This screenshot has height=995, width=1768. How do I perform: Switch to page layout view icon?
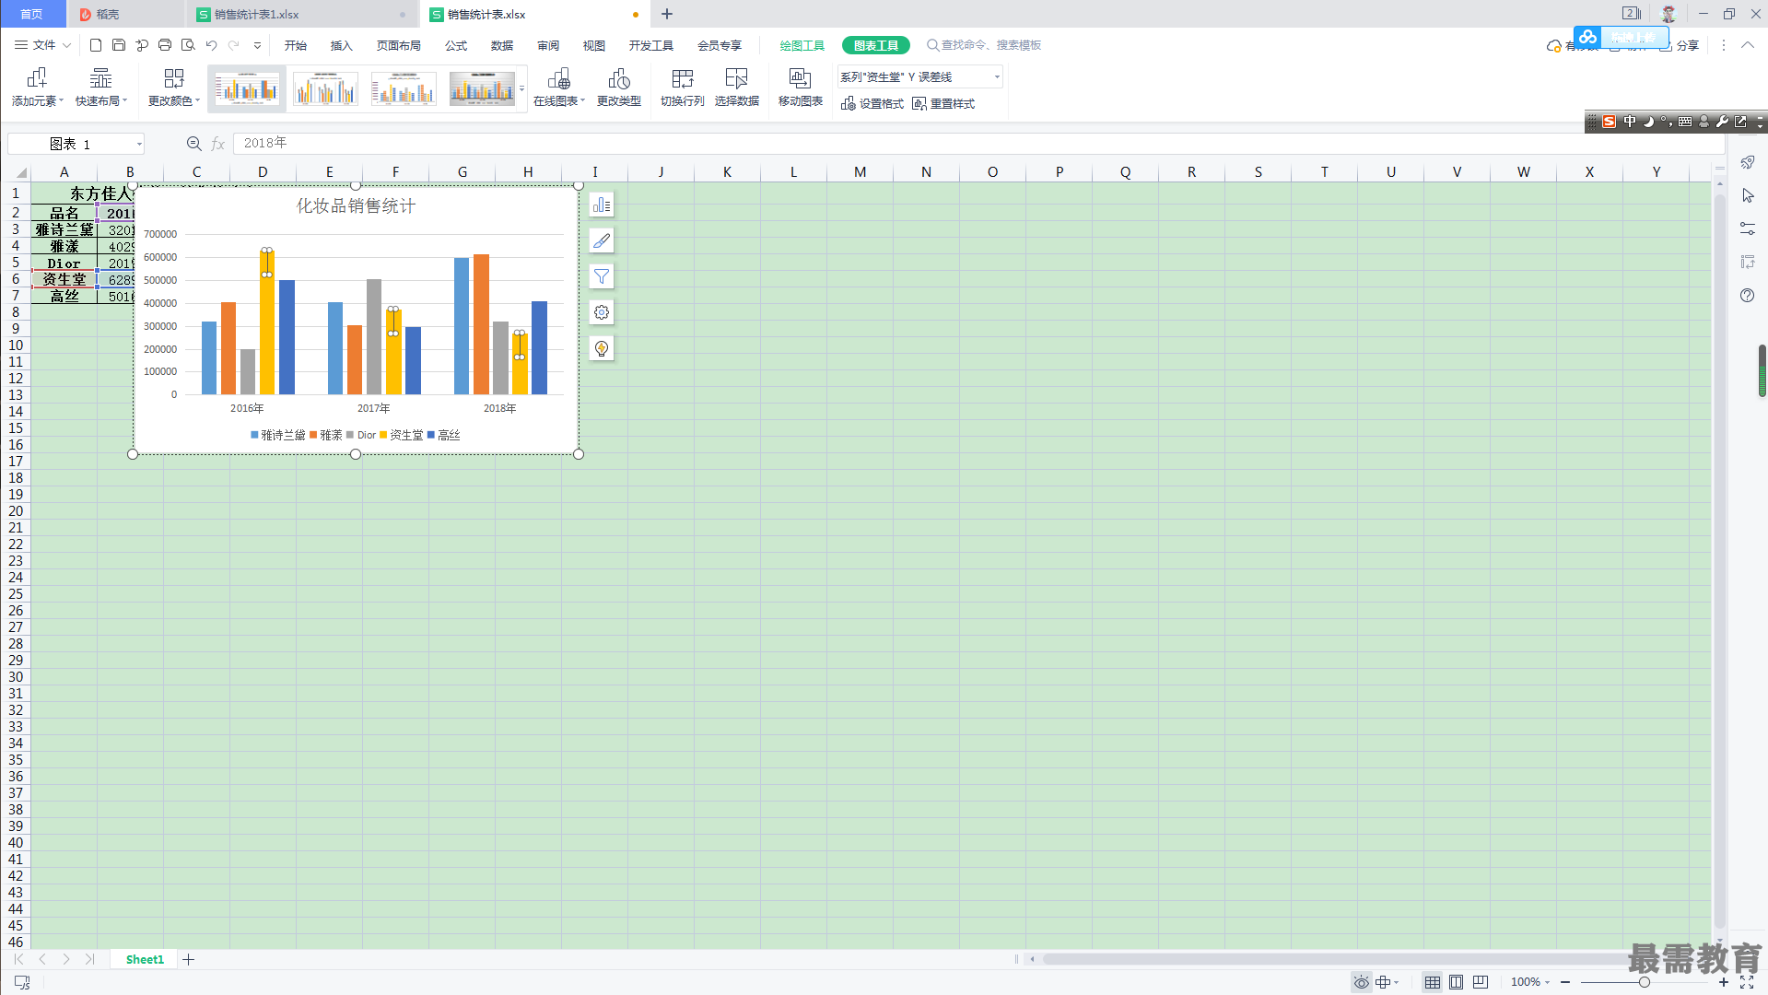click(1457, 982)
